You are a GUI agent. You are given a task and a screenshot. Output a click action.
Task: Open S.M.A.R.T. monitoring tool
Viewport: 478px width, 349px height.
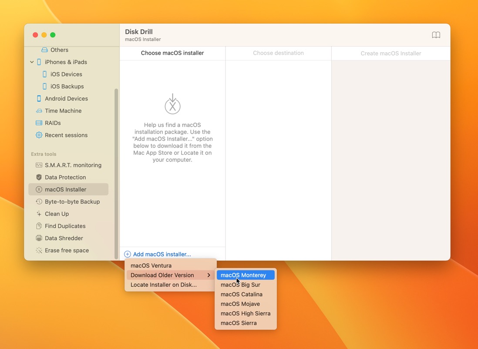[x=68, y=165]
